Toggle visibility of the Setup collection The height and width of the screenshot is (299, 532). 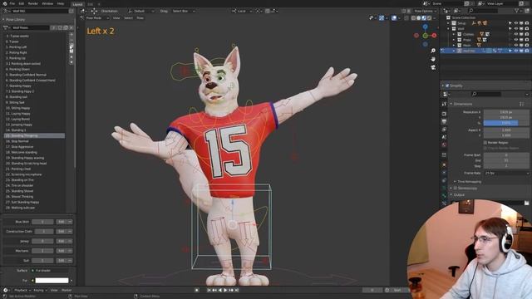(x=516, y=23)
